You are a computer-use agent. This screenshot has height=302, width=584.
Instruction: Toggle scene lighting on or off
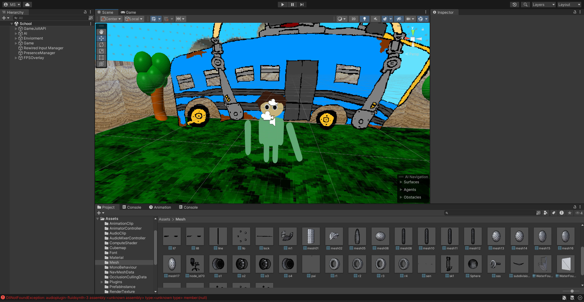[364, 19]
